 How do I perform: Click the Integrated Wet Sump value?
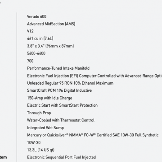coord(45,128)
